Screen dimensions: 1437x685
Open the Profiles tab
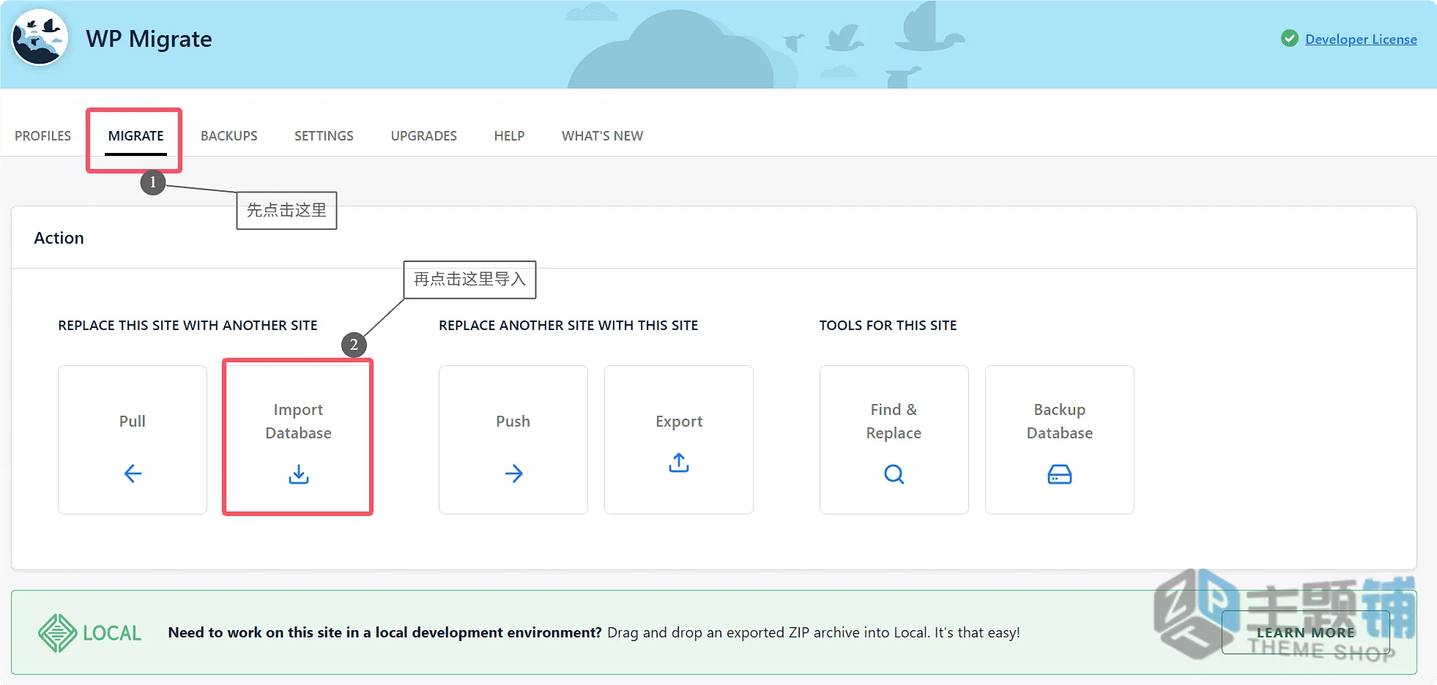(42, 136)
